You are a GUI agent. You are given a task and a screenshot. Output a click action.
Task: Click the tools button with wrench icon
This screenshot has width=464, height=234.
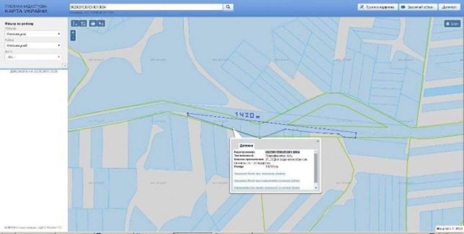pos(376,7)
